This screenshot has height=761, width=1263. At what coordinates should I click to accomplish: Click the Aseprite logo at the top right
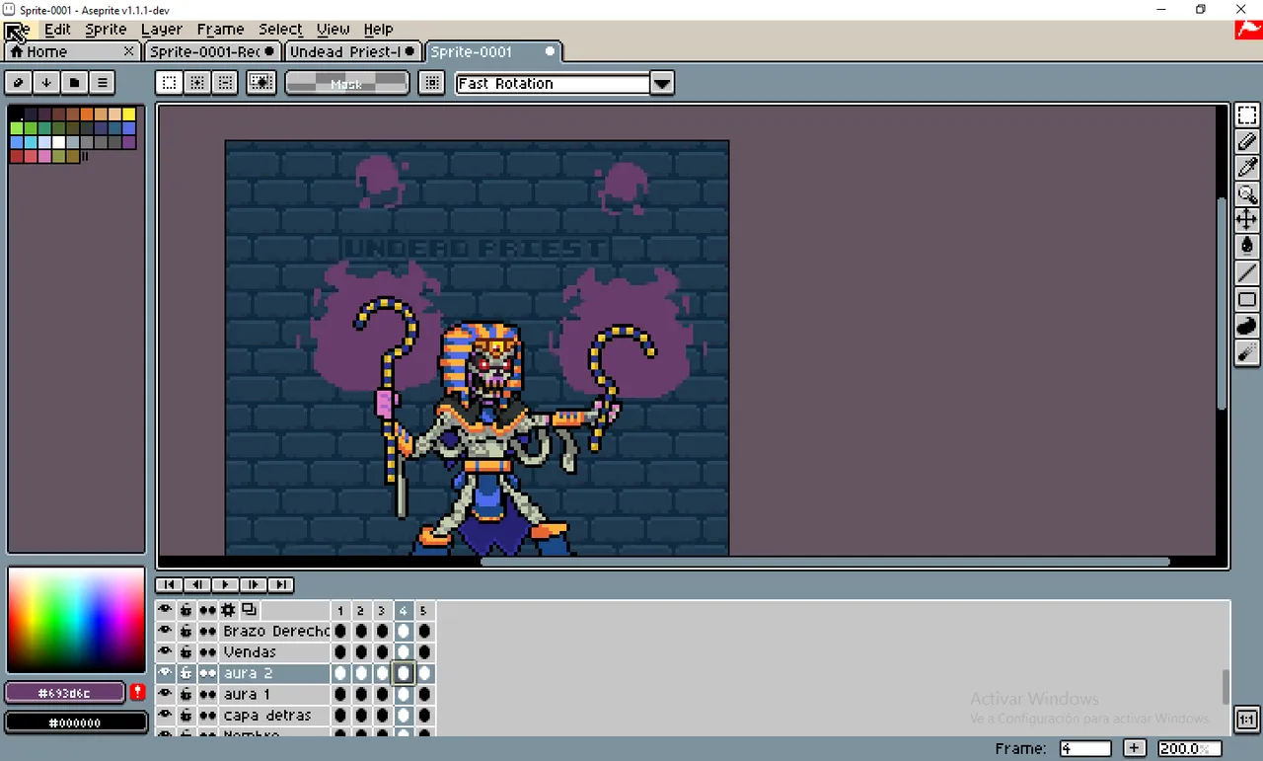pyautogui.click(x=1248, y=30)
